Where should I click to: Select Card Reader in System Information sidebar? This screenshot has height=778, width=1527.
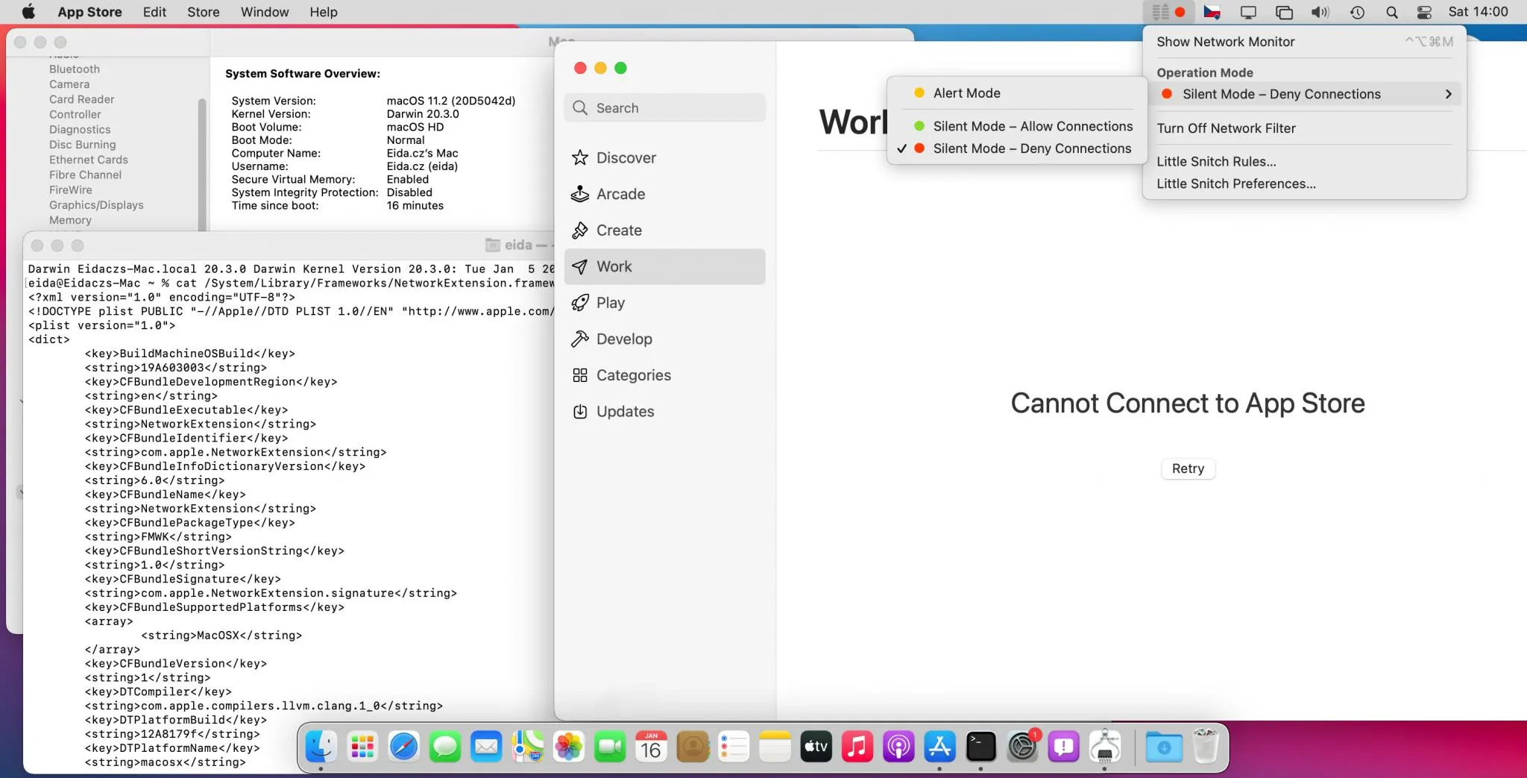[82, 99]
